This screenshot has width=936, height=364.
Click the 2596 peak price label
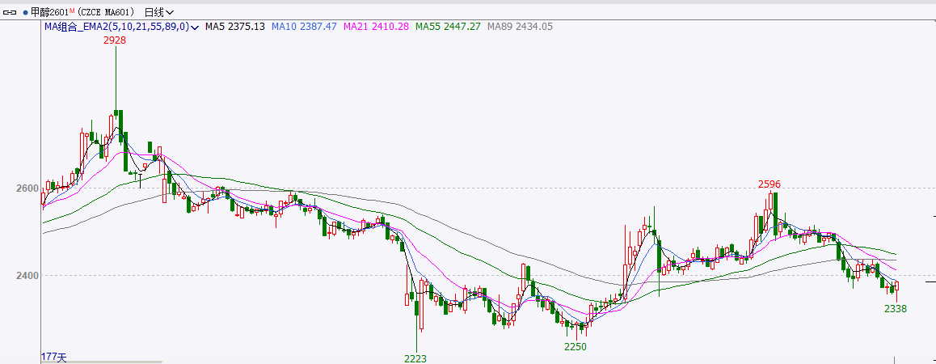click(769, 184)
